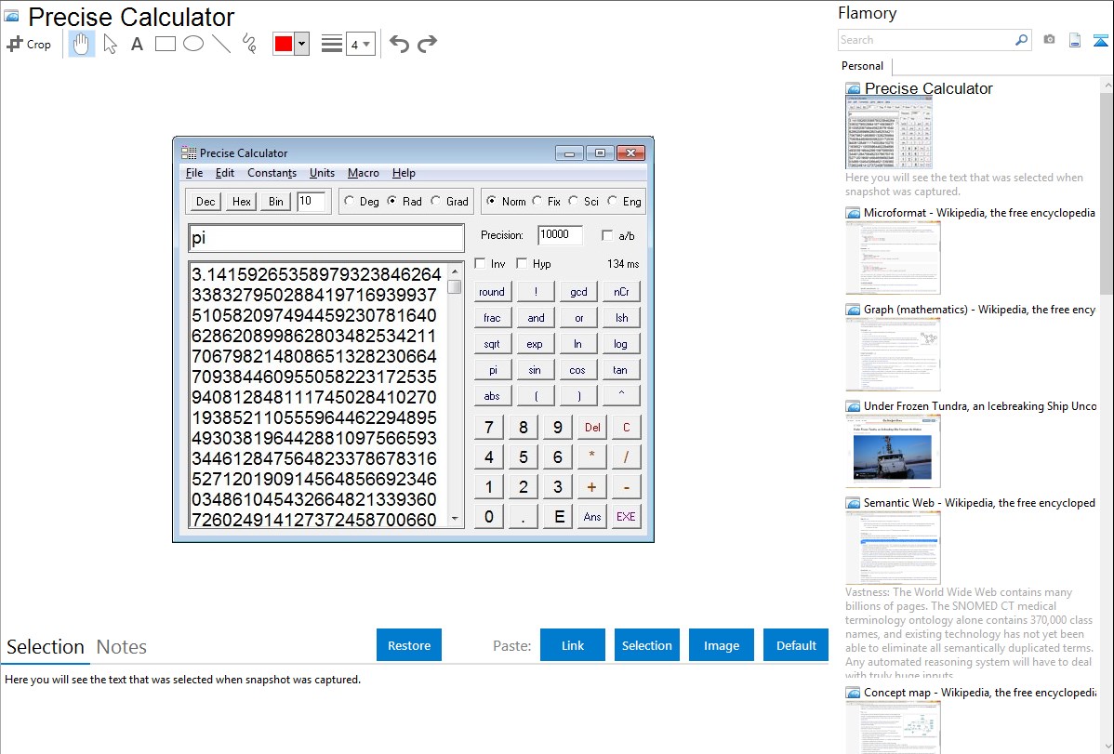Viewport: 1114px width, 754px height.
Task: Click the Dec base button
Action: (x=206, y=201)
